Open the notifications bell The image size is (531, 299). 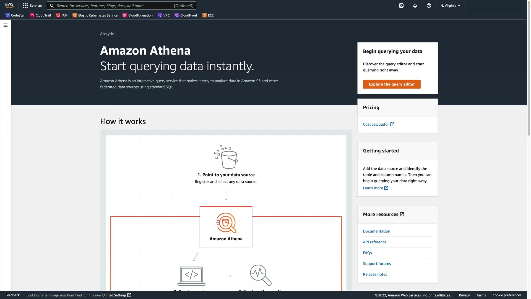415,6
